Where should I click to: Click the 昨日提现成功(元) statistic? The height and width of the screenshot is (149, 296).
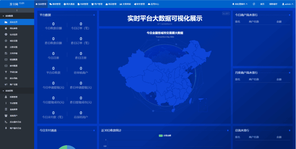tap(81, 100)
